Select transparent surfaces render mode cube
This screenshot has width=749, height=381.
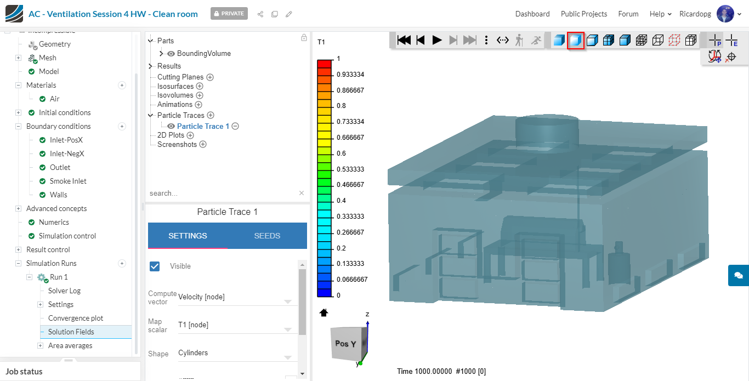[x=575, y=40]
